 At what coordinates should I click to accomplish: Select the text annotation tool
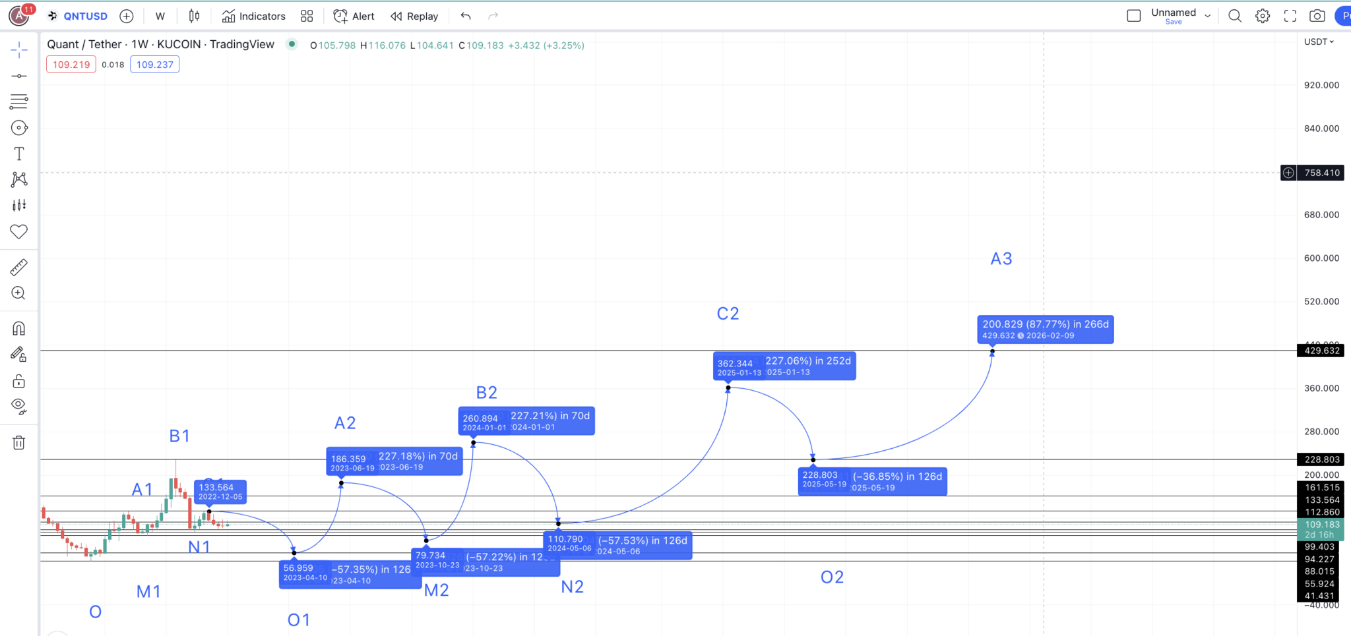19,154
